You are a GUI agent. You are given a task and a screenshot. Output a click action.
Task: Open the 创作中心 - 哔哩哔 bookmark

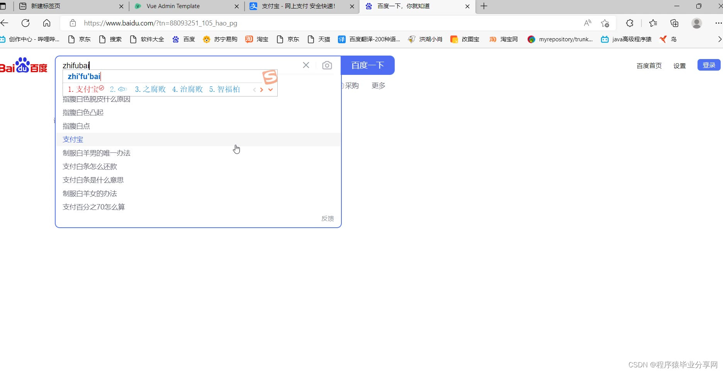pyautogui.click(x=30, y=39)
